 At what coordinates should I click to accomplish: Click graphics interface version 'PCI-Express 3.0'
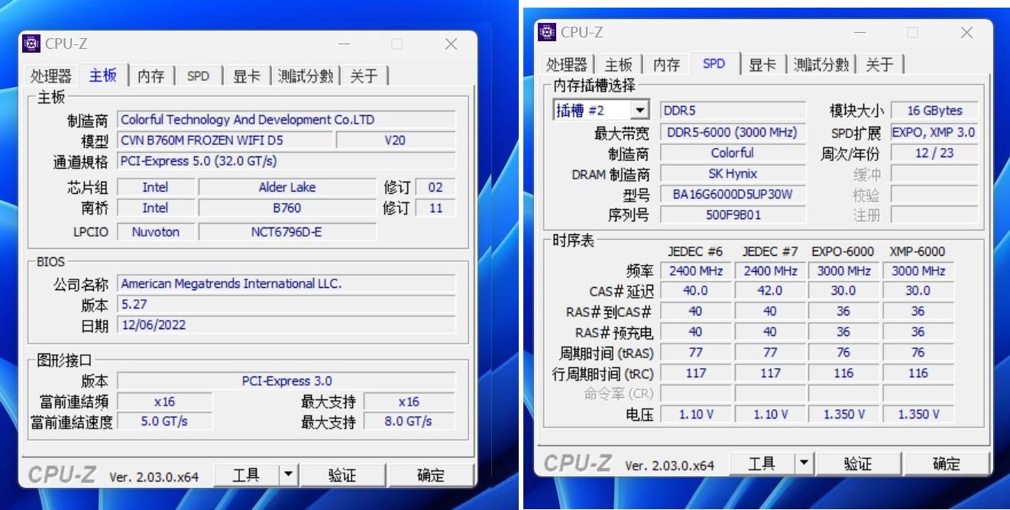pyautogui.click(x=286, y=381)
